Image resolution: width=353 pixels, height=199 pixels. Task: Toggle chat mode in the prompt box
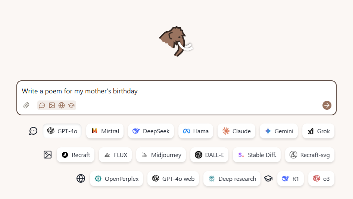[x=42, y=105]
